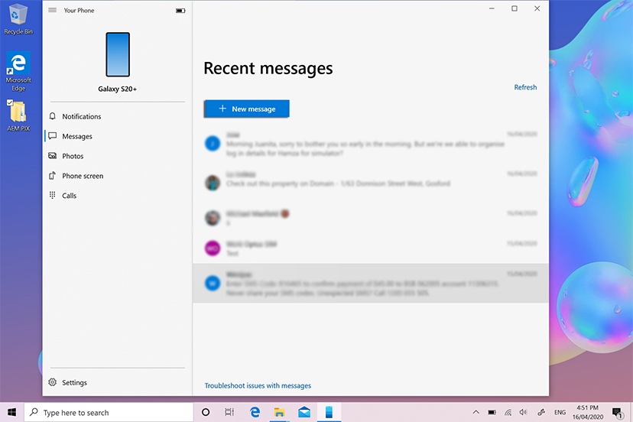Start a New message
Screen dimensions: 633x422
click(247, 109)
